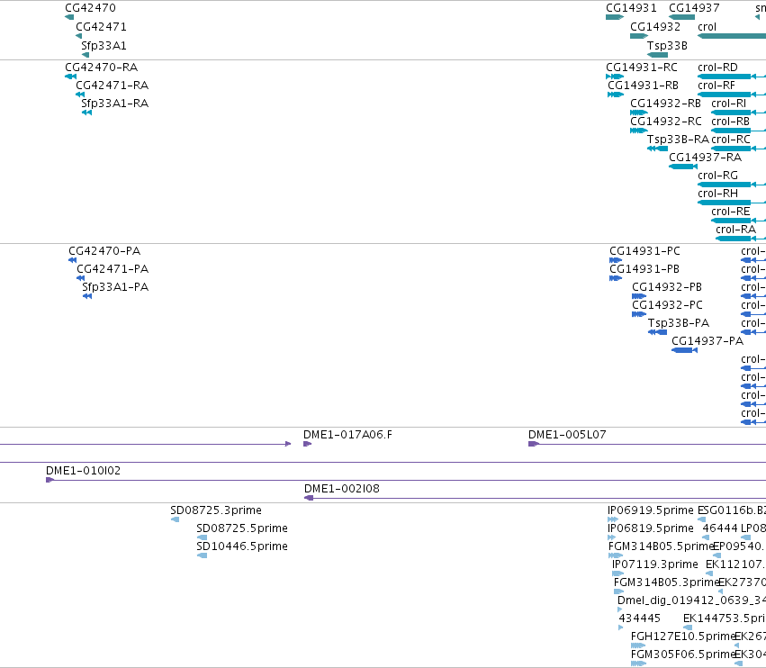This screenshot has height=668, width=766.
Task: Select the CG14937-RA transcript bar
Action: coord(683,167)
